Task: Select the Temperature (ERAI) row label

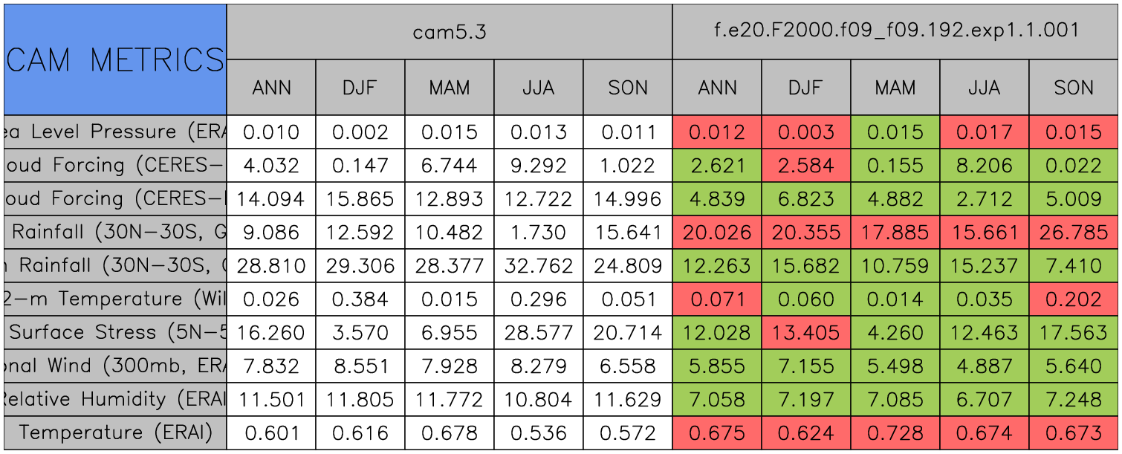Action: tap(115, 432)
